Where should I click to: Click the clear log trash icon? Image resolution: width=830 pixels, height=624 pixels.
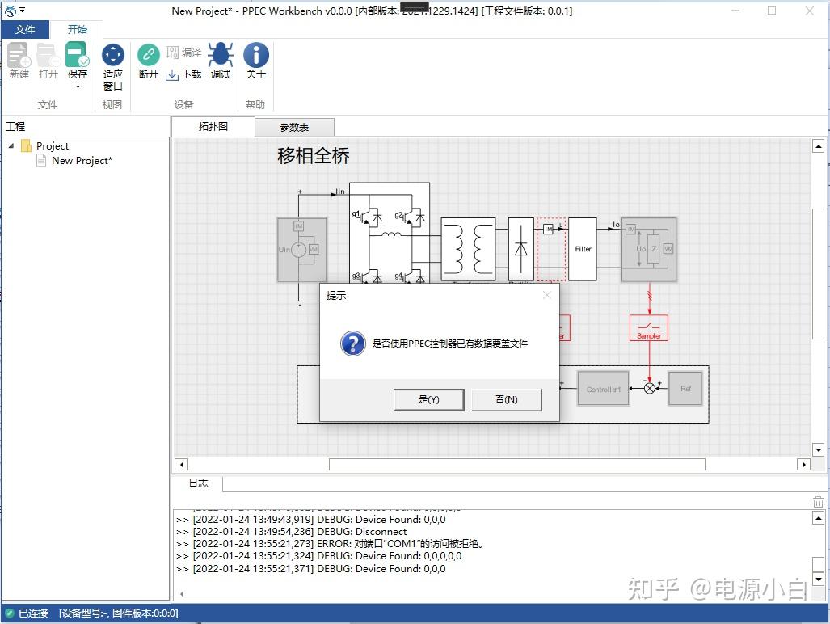click(x=818, y=502)
